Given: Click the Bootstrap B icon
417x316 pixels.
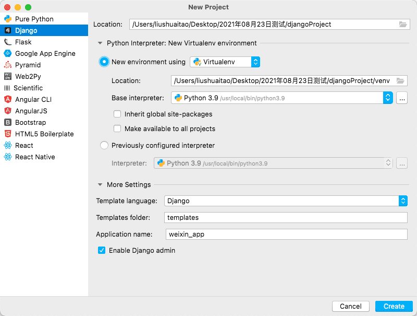Looking at the screenshot, I should [x=8, y=122].
